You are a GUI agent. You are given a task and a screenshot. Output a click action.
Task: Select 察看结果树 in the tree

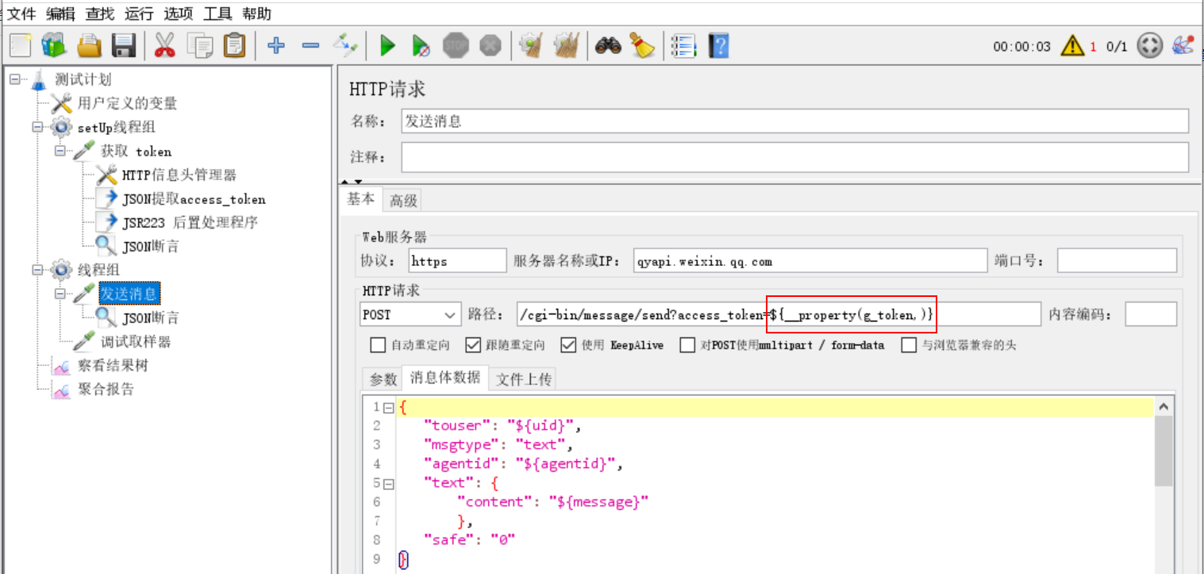click(113, 365)
